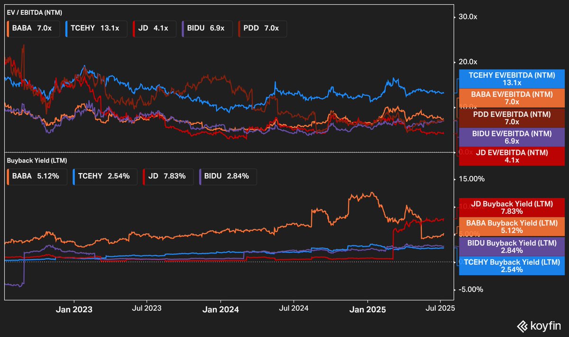Click the TCEHY 13.1x legend chip
Screen dimensions: 569x337
(x=96, y=28)
